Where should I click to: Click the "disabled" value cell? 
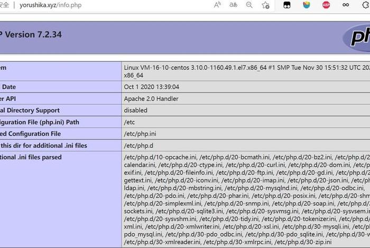pyautogui.click(x=246, y=110)
